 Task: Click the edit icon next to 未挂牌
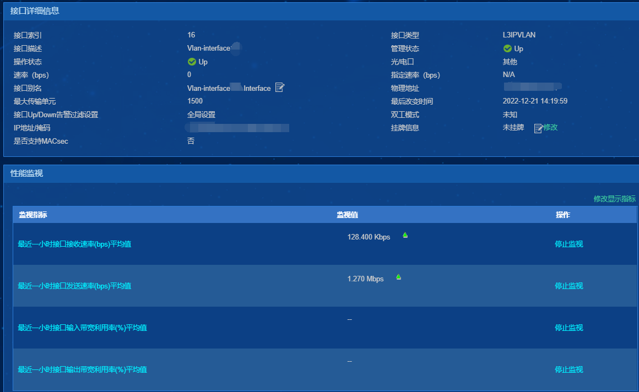[538, 128]
